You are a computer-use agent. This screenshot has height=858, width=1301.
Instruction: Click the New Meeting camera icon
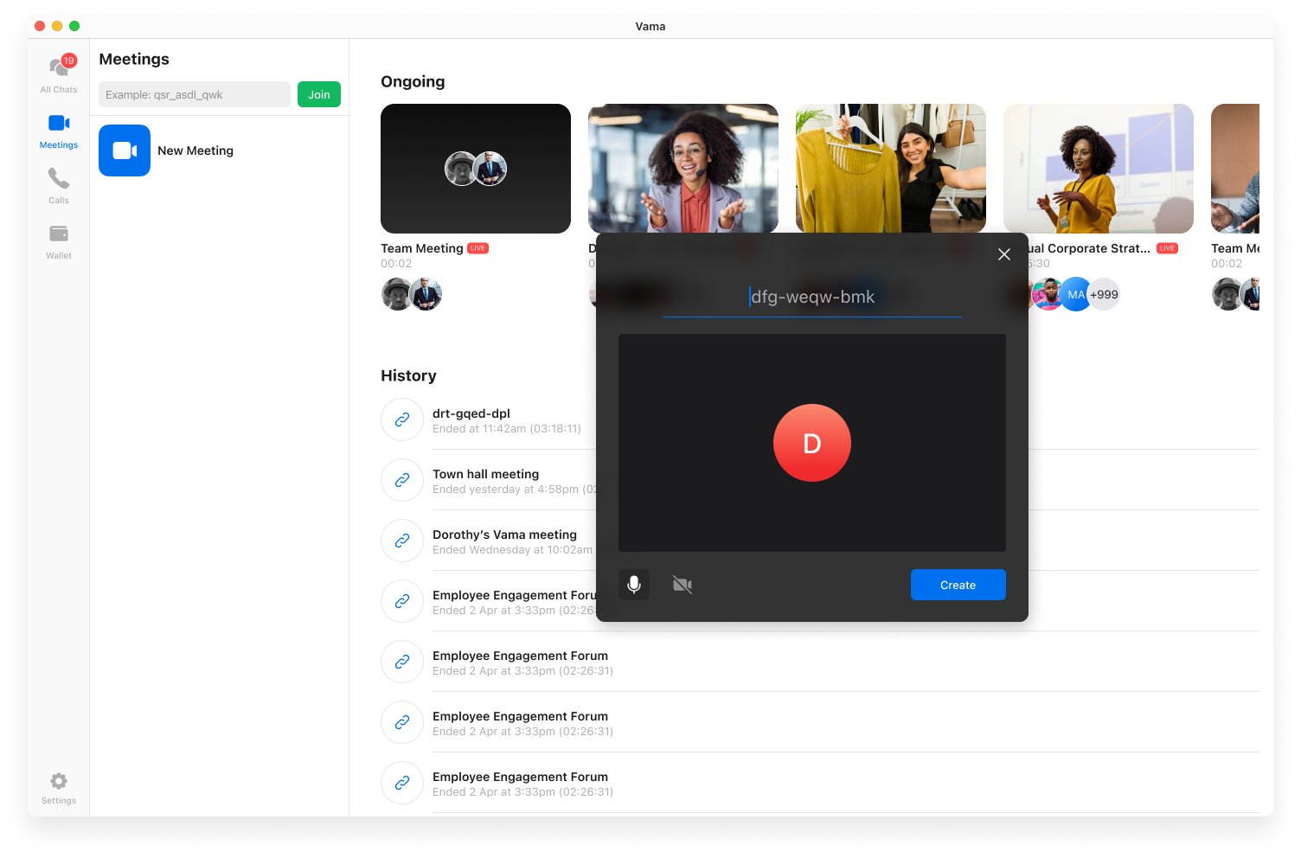click(x=125, y=150)
